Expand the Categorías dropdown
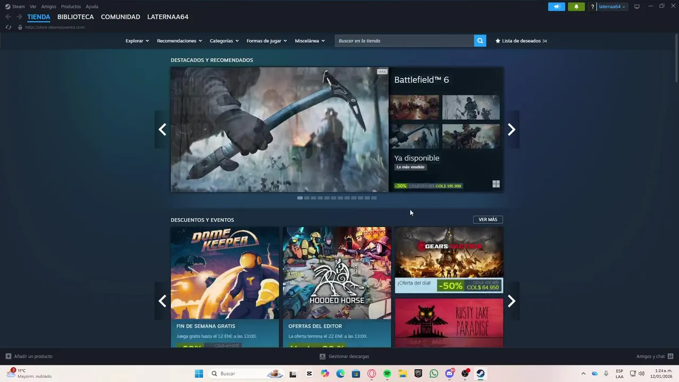 coord(224,41)
